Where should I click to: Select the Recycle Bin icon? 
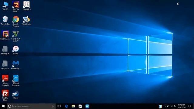point(5,21)
